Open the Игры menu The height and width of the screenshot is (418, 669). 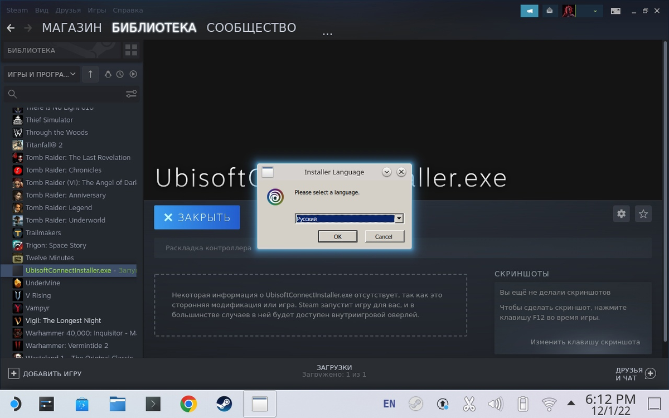tap(97, 10)
